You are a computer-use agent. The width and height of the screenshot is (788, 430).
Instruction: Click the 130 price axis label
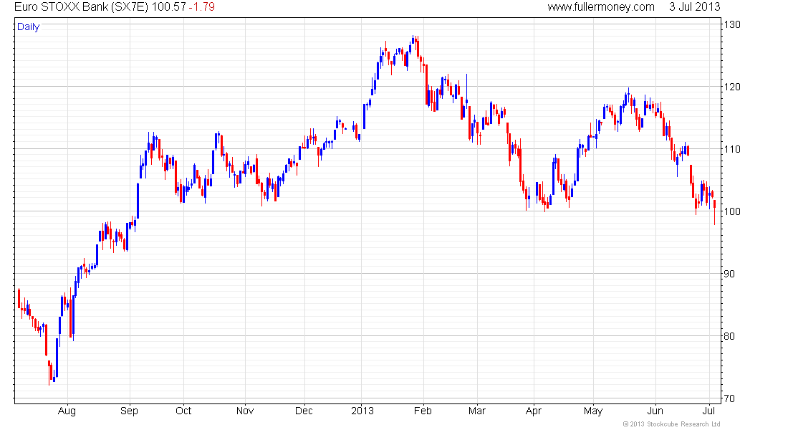pos(732,24)
